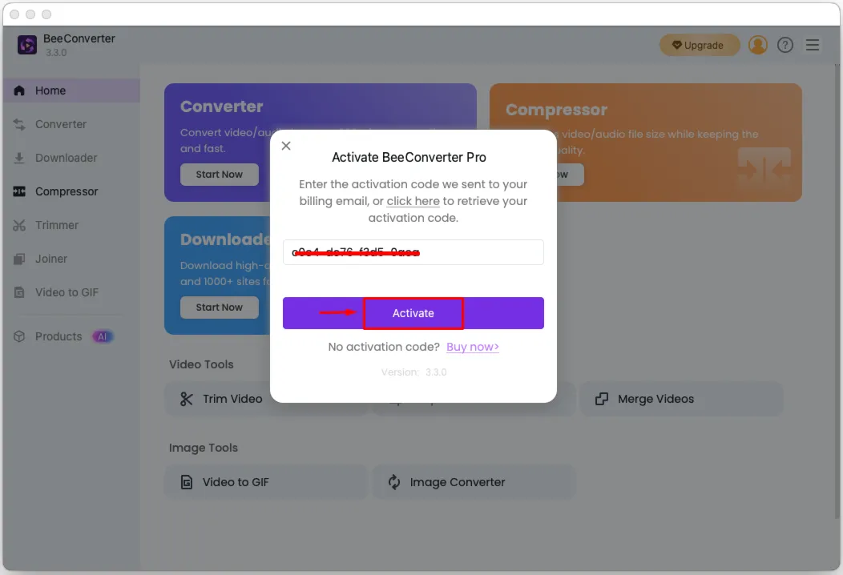
Task: Click the Downloader arrow sidebar icon
Action: 19,158
